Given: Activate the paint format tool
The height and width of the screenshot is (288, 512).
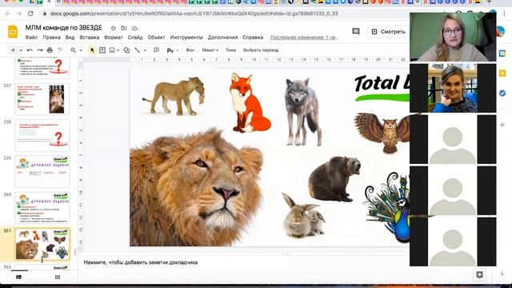Looking at the screenshot, I should point(60,50).
